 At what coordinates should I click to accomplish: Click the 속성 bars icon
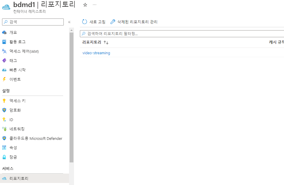click(x=4, y=147)
